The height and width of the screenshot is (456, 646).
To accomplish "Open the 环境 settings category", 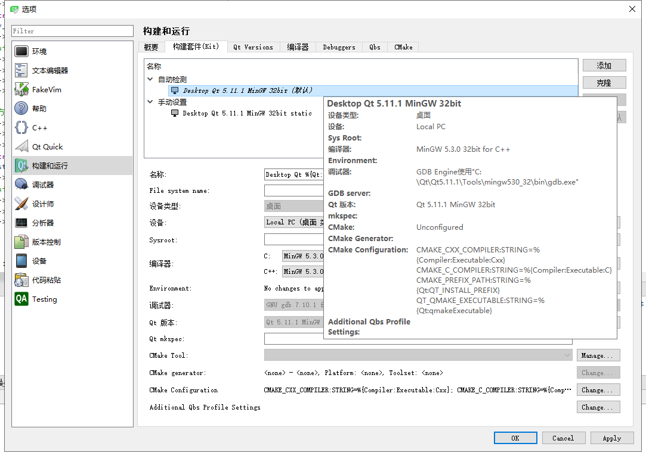I will (x=72, y=51).
